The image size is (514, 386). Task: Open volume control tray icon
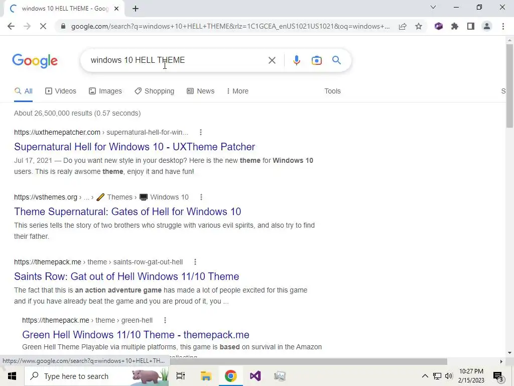449,376
